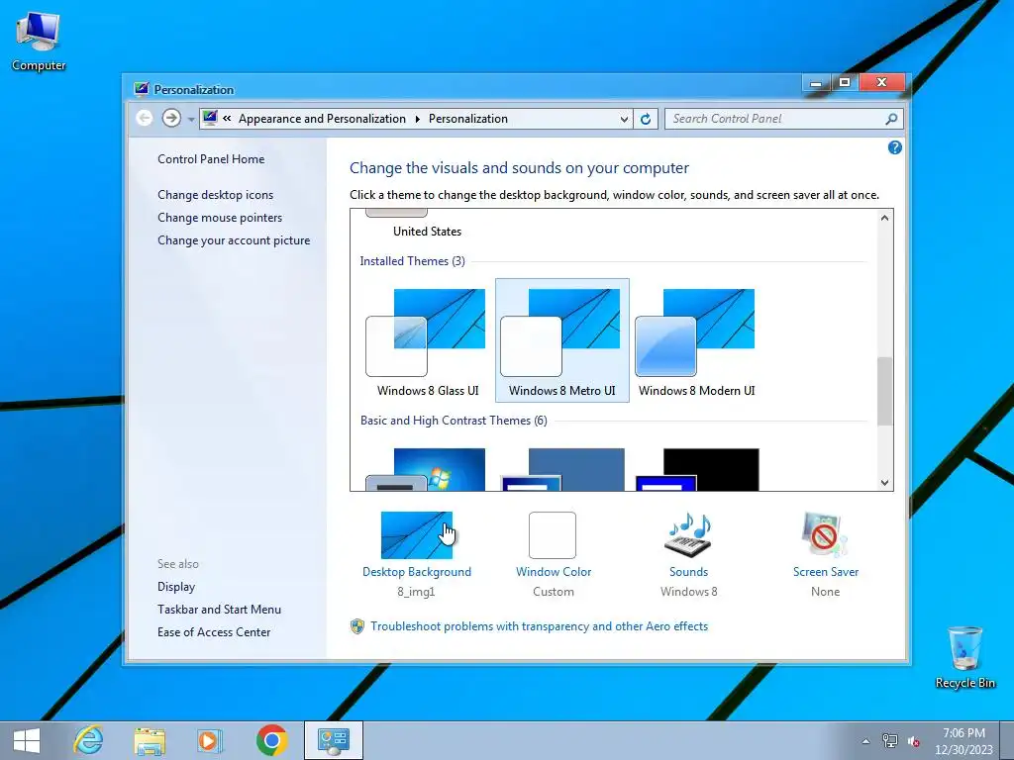Click the double chevron breadcrumb overflow

(227, 119)
